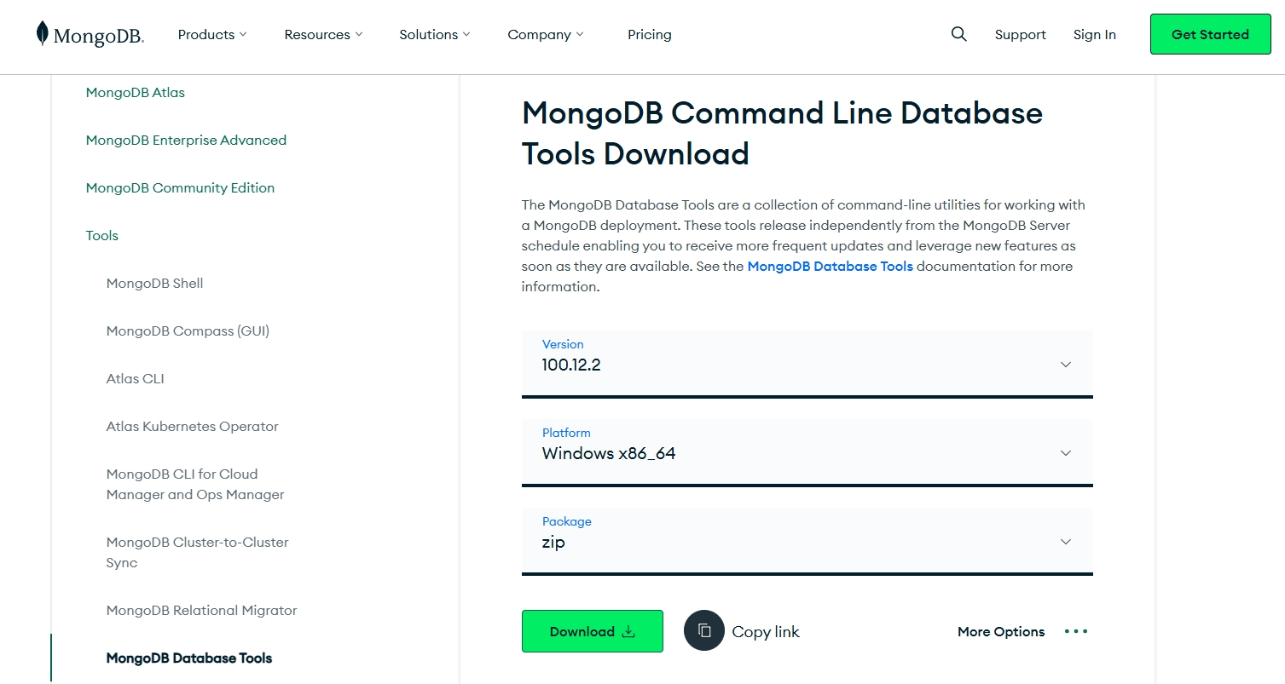Viewport: 1285px width, 684px height.
Task: Open MongoDB Shell in the sidebar
Action: click(x=154, y=283)
